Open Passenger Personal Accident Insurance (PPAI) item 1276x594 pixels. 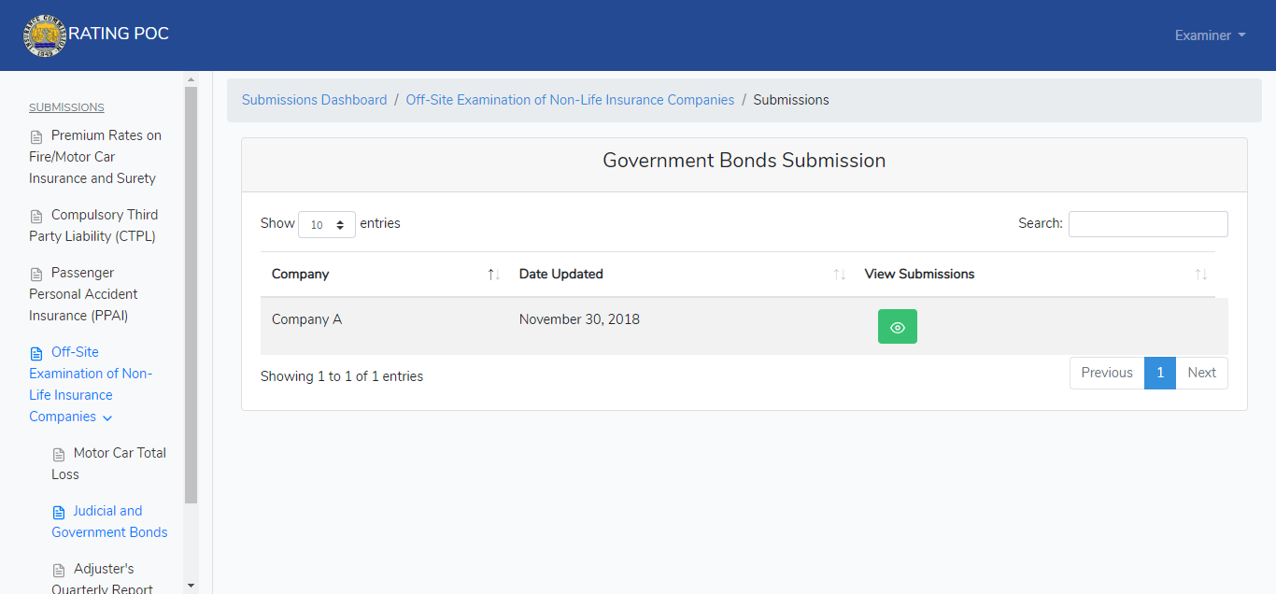coord(82,294)
